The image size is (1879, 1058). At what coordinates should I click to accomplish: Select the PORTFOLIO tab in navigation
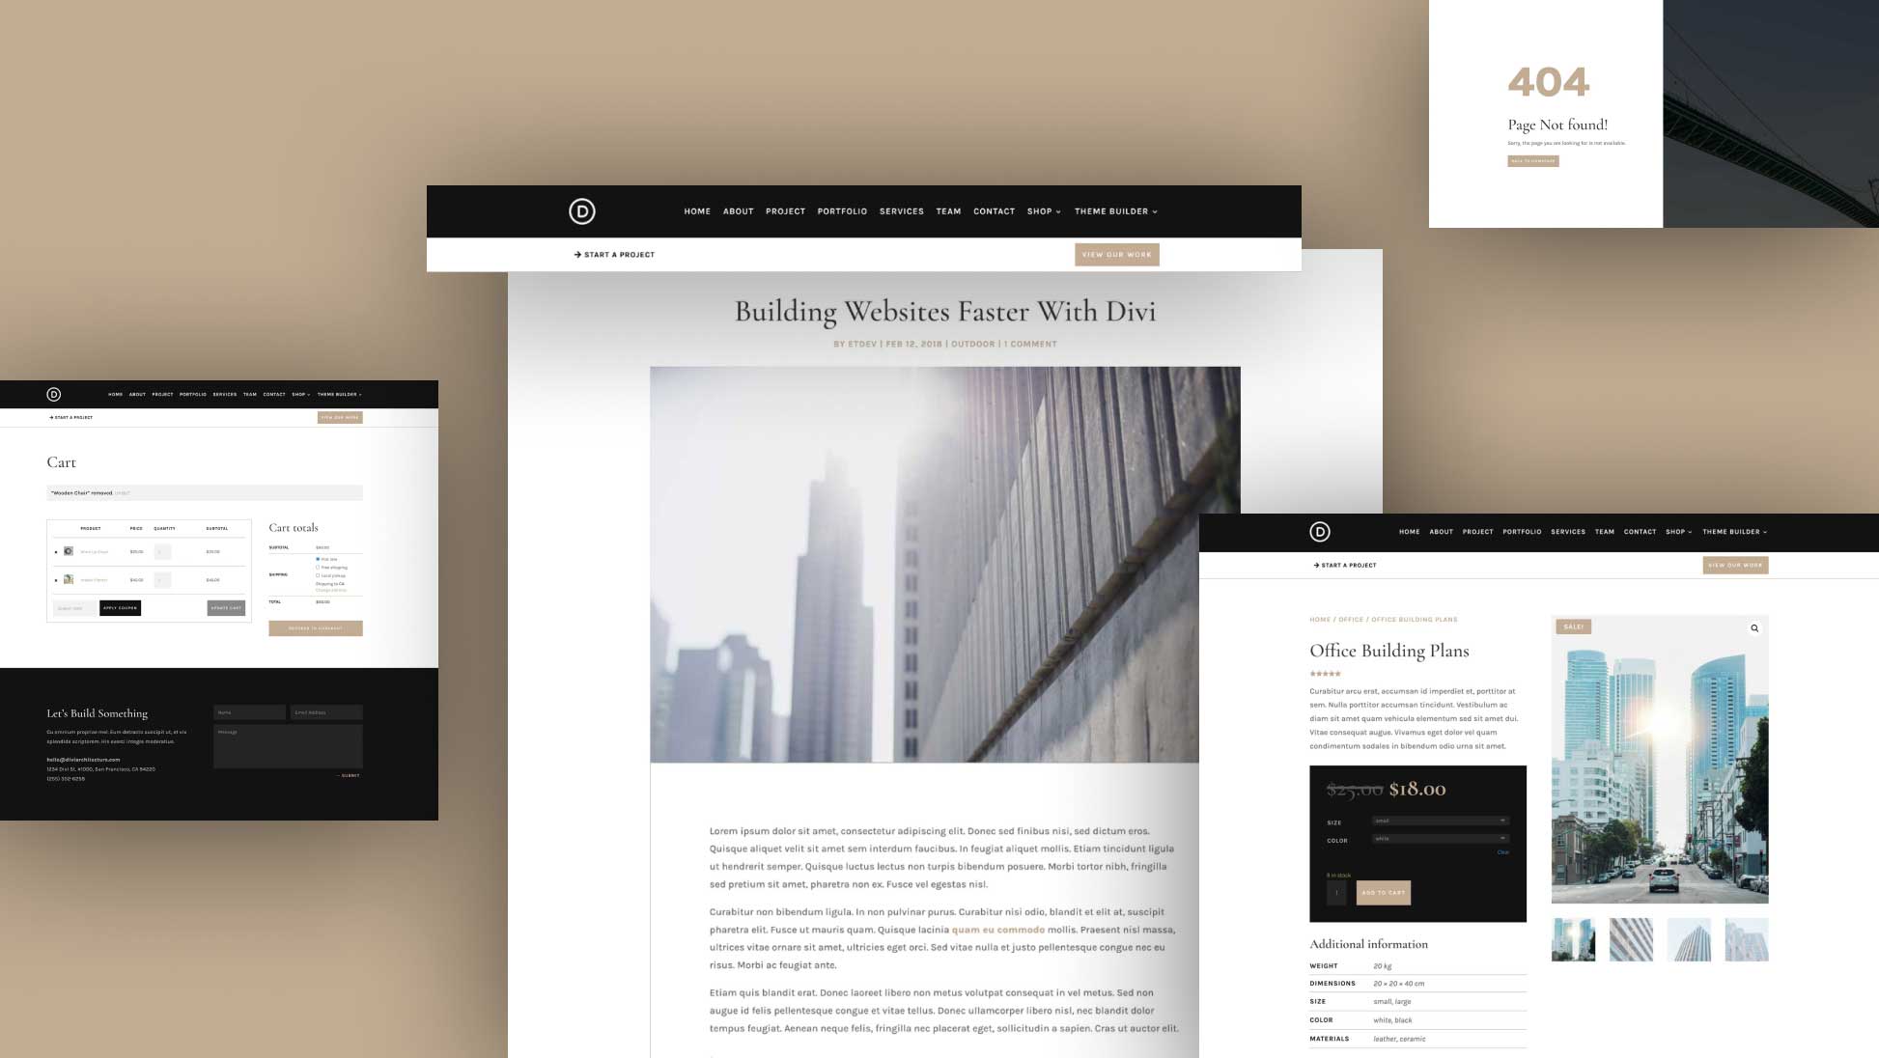pos(841,210)
